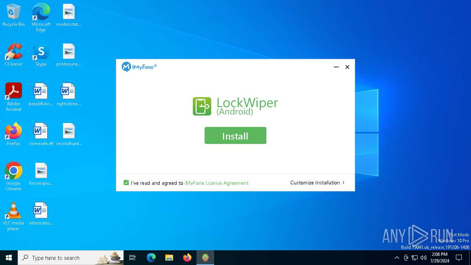Select the rightsdone Word document
471x265 pixels.
point(68,95)
